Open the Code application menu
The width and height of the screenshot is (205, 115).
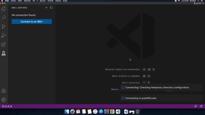[x=7, y=1]
